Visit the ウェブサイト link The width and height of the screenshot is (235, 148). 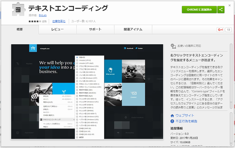(184, 116)
